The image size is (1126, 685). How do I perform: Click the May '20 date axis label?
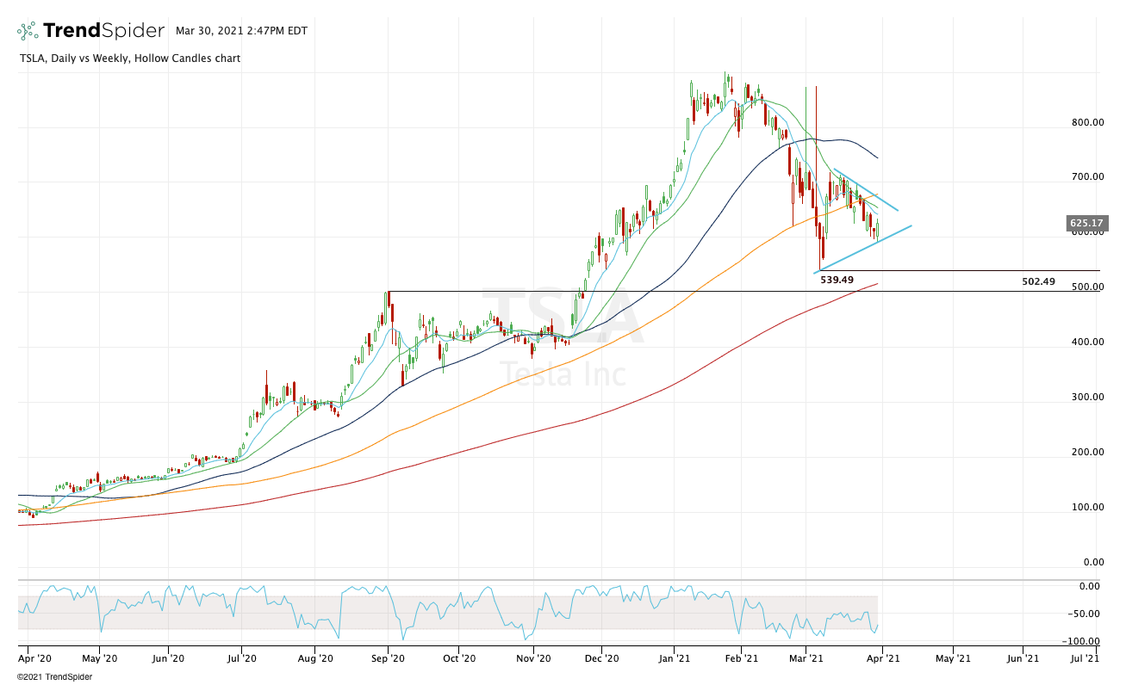[99, 659]
